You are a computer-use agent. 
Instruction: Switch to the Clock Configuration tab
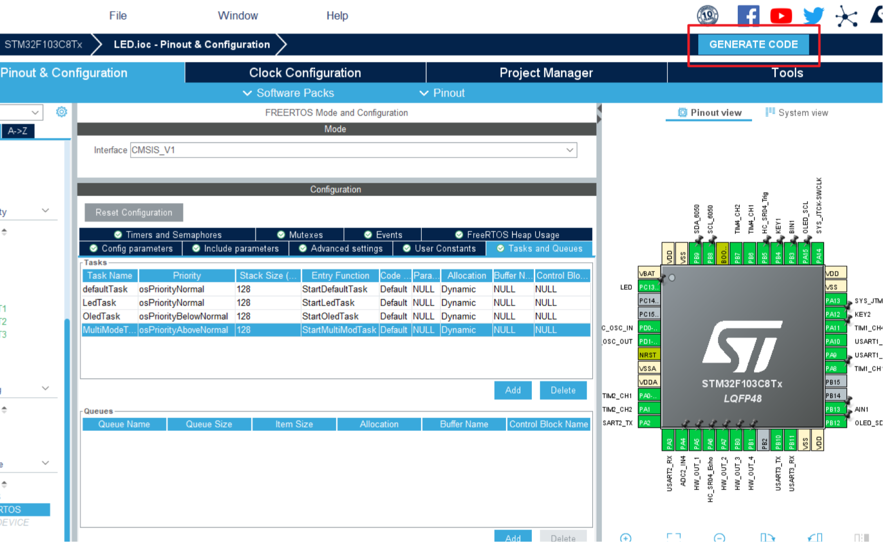coord(305,73)
